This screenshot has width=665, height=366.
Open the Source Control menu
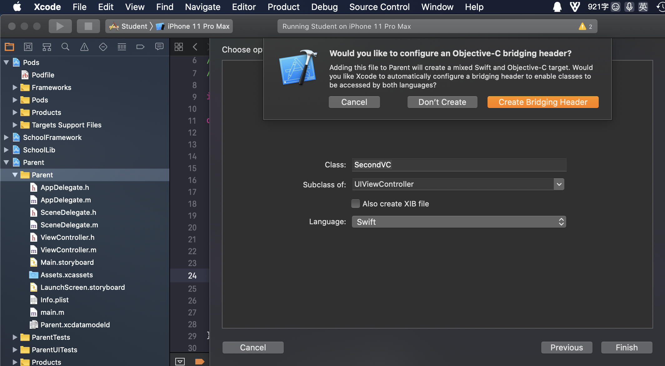[379, 7]
